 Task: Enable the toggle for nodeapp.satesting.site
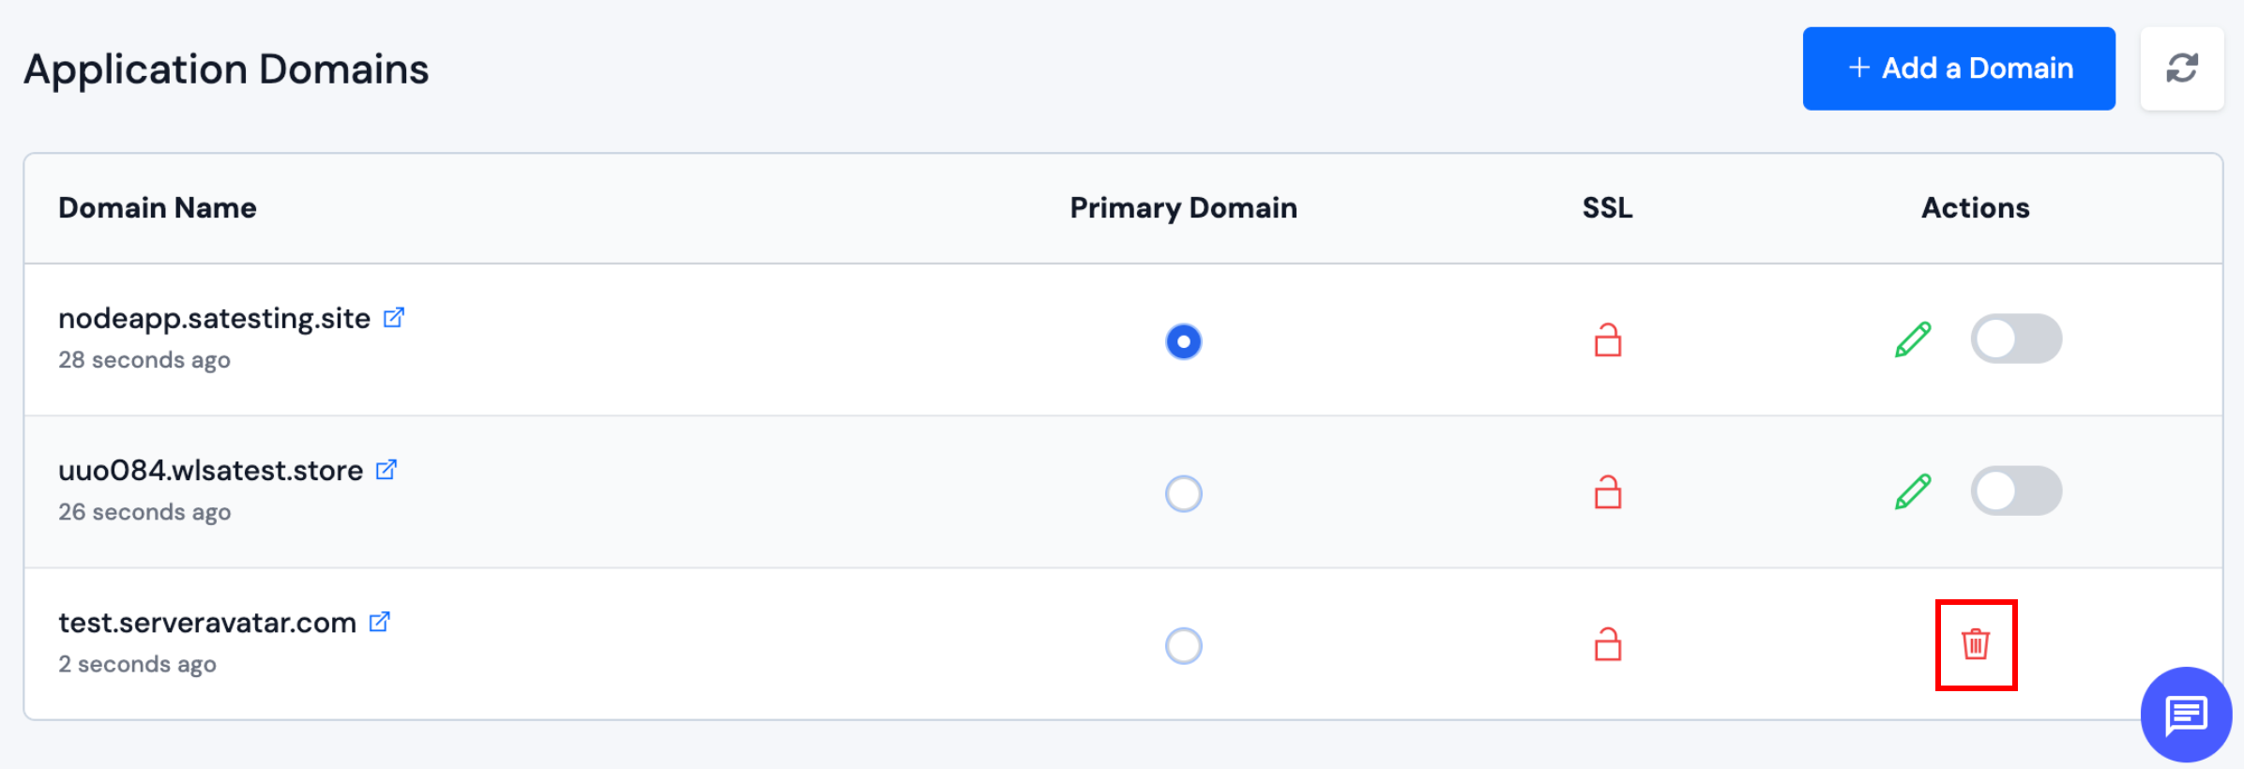click(x=2016, y=339)
